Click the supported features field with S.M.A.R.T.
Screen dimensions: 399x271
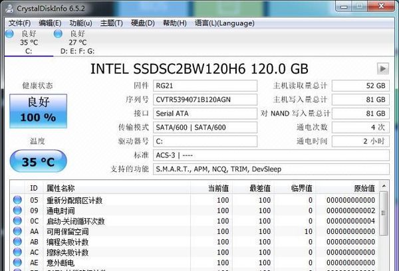pos(271,169)
